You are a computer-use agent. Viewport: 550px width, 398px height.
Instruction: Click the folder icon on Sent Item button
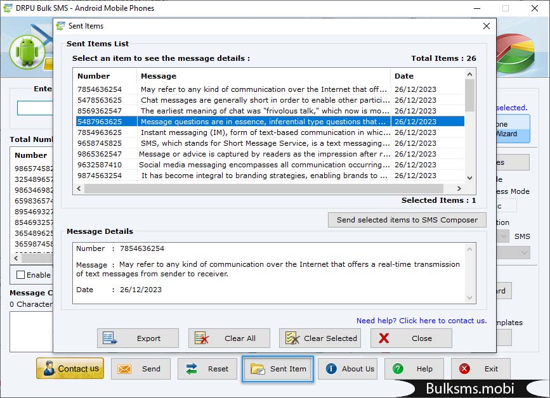pos(258,369)
